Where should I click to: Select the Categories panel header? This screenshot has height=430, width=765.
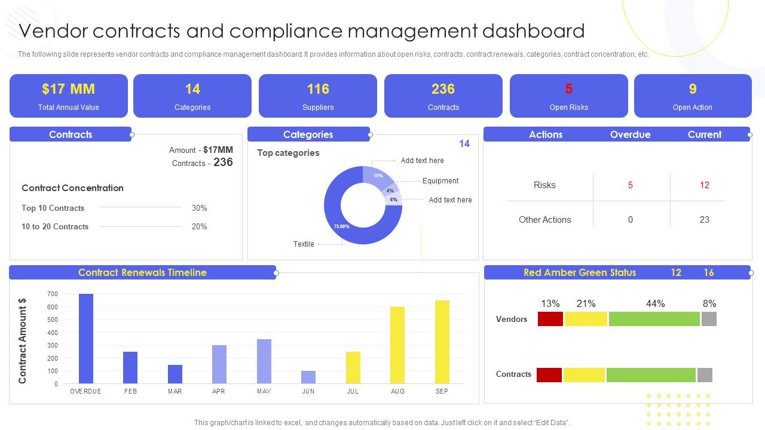pos(308,134)
